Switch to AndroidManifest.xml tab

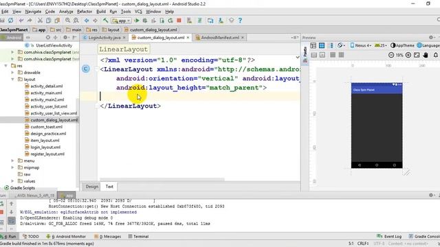(x=220, y=38)
